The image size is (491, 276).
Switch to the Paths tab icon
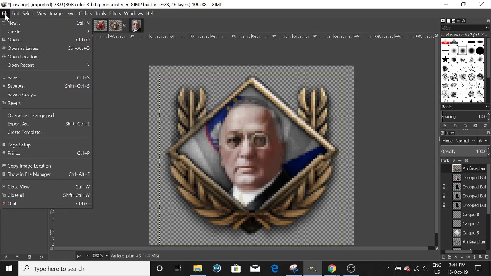point(453,133)
